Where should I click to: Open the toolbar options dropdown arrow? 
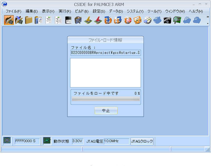point(208,23)
